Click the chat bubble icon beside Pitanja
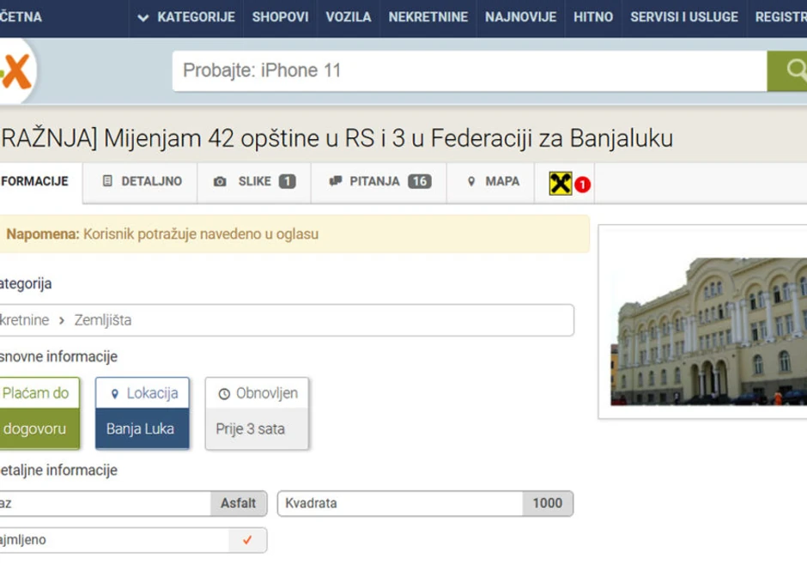 336,181
